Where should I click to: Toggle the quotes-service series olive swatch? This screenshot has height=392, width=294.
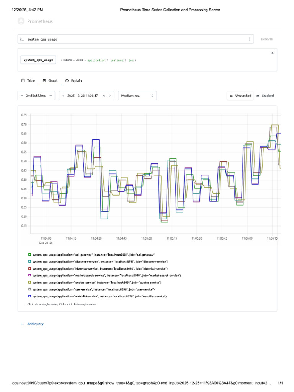click(x=29, y=282)
